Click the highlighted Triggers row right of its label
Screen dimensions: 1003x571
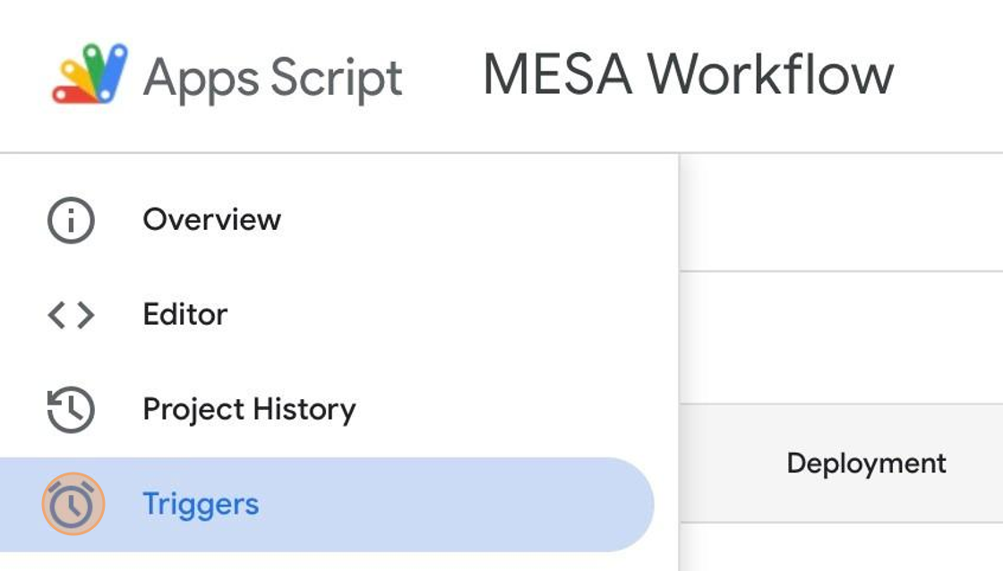click(448, 505)
